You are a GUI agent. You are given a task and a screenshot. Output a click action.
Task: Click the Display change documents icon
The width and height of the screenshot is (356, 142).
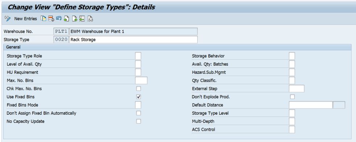[90, 18]
